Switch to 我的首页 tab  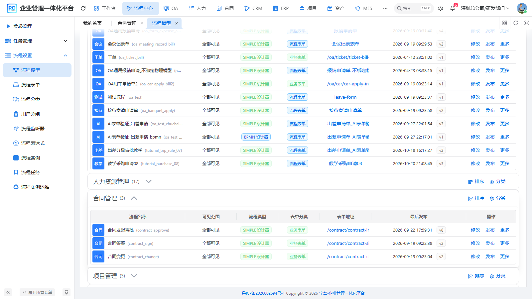click(x=92, y=23)
